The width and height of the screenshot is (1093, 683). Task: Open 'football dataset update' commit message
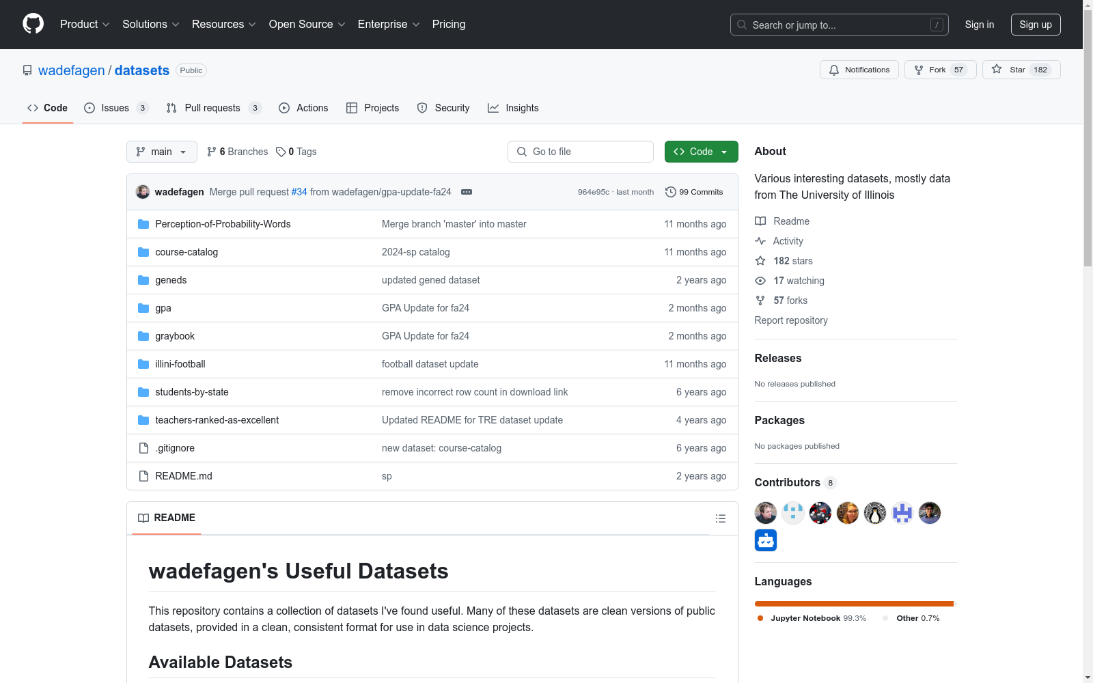tap(430, 364)
